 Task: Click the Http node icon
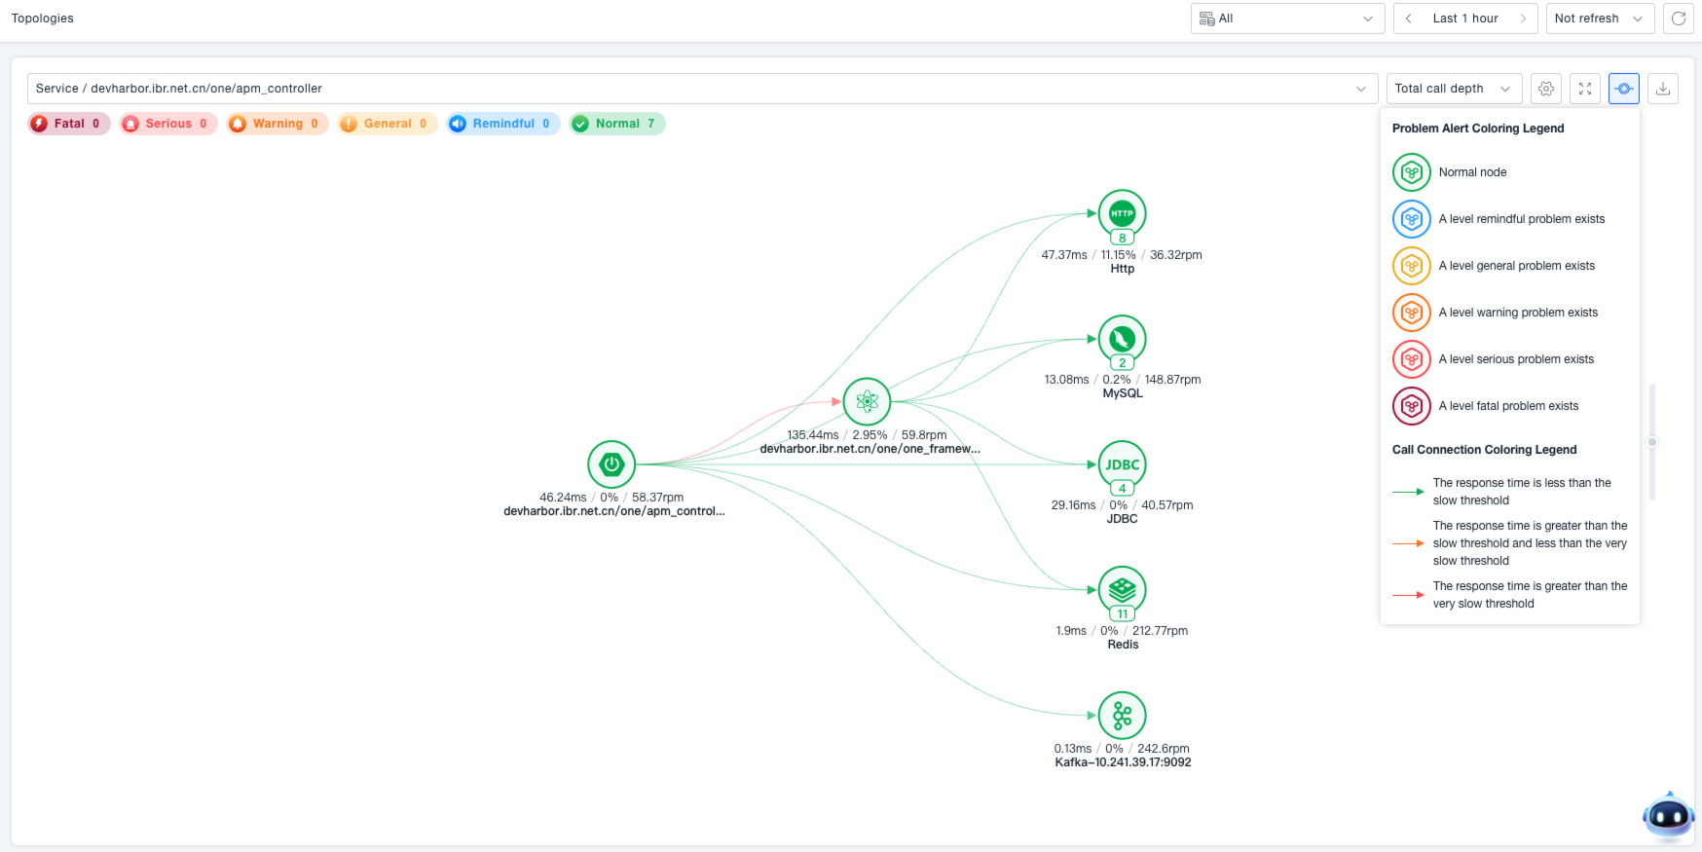1122,213
